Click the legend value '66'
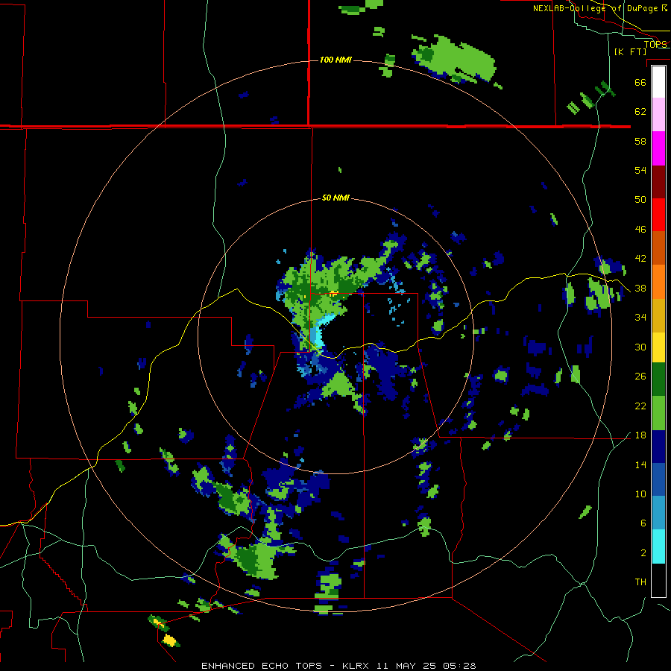The height and width of the screenshot is (671, 671). coord(640,82)
